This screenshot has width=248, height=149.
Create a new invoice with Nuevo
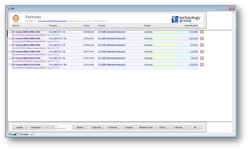(80, 127)
